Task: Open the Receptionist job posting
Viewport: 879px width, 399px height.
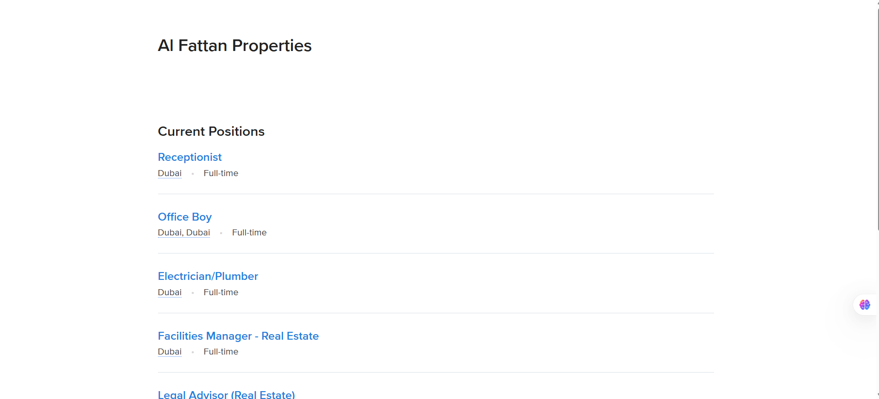Action: 190,157
